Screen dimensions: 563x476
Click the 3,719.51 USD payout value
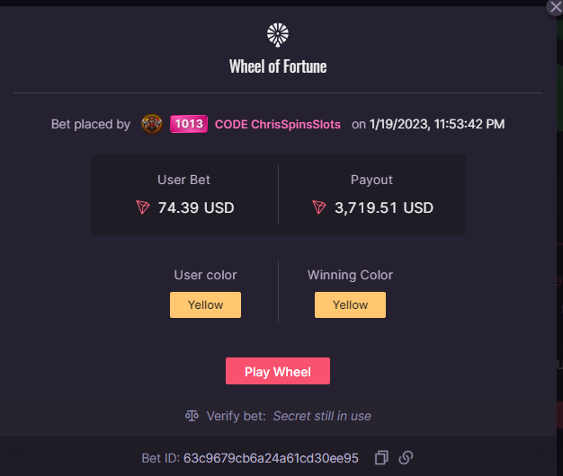coord(384,207)
